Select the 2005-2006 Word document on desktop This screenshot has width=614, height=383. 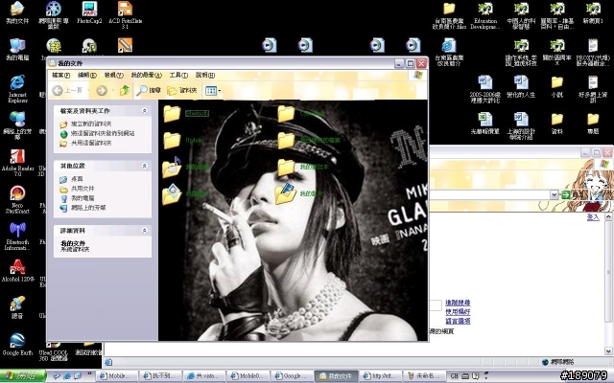pos(485,89)
